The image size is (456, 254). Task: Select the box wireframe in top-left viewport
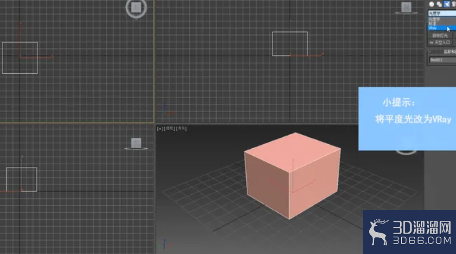20,58
